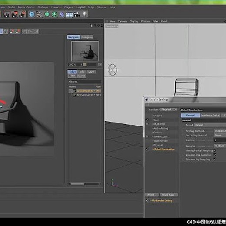
Task: Open the Preset Default dropdown
Action: coord(210,125)
